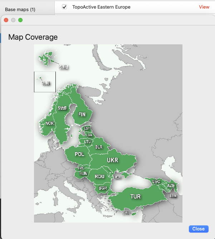Click the LTU label on the map
215x239 pixels.
[87, 142]
